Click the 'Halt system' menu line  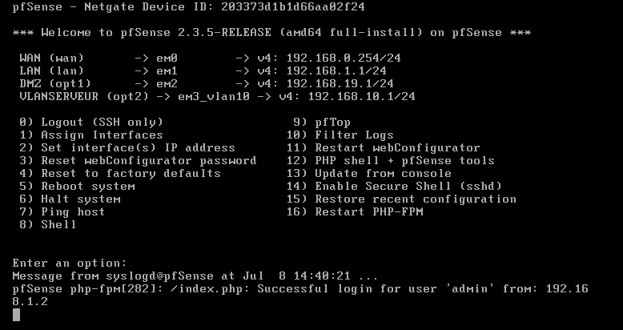click(x=70, y=199)
